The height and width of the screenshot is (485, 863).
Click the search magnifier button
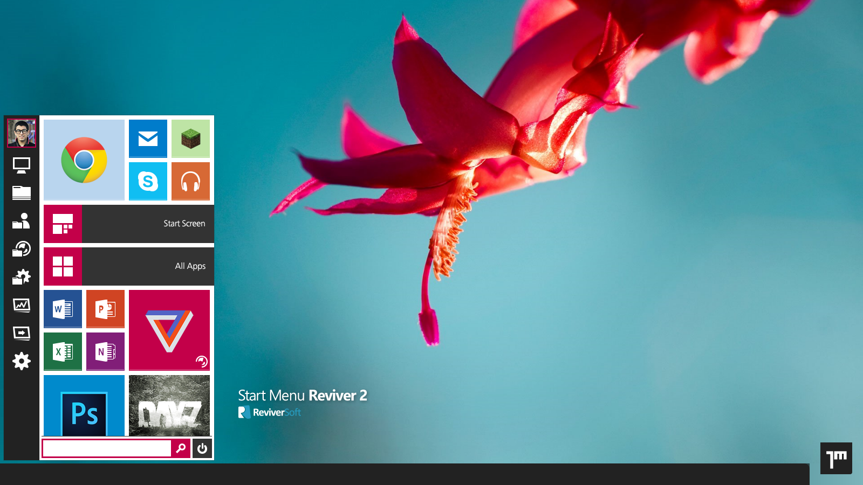coord(181,448)
